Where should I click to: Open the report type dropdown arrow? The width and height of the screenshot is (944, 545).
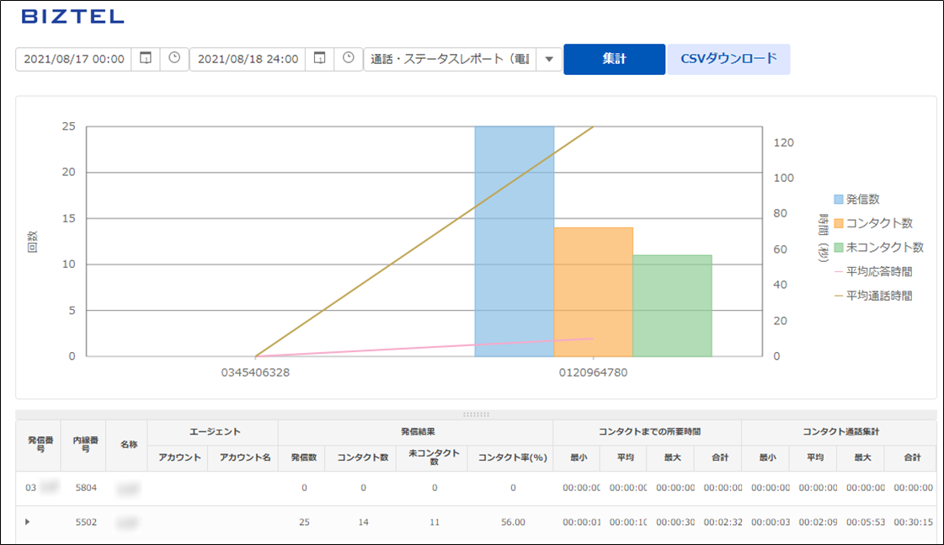pyautogui.click(x=549, y=59)
